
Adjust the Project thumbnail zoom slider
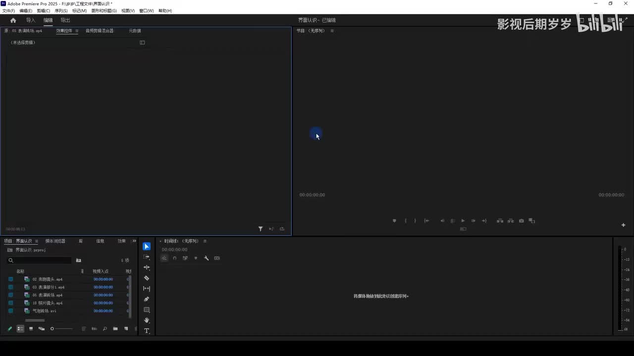pos(61,329)
